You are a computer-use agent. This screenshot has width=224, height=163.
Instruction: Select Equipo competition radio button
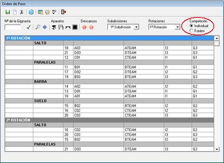click(x=192, y=31)
